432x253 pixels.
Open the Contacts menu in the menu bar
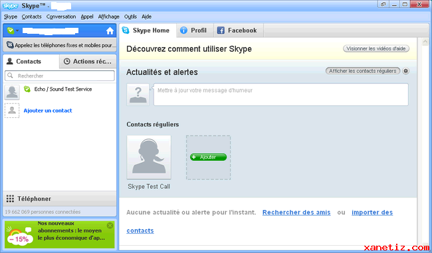31,17
